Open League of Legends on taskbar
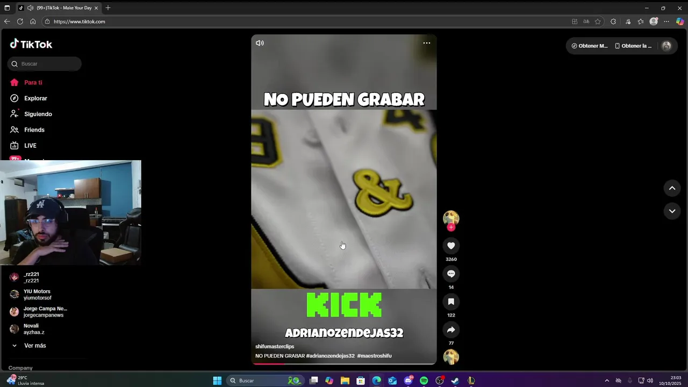This screenshot has width=688, height=387. click(x=471, y=381)
